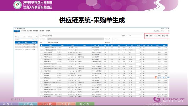This screenshot has width=188, height=106.
Task: Open the 入库管理 menu tab
Action: pos(23,31)
